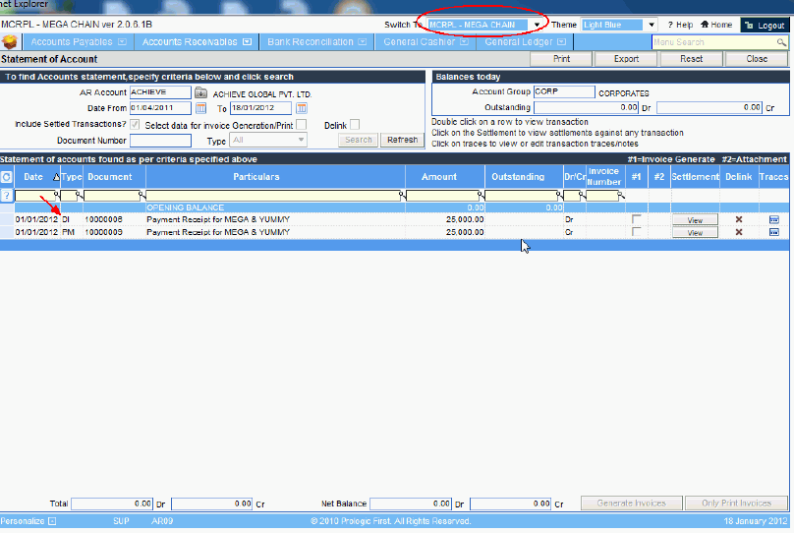Click the Export button

pos(626,59)
